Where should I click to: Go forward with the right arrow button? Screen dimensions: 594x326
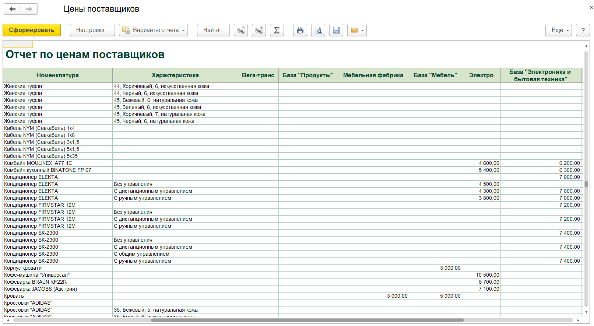pos(29,9)
